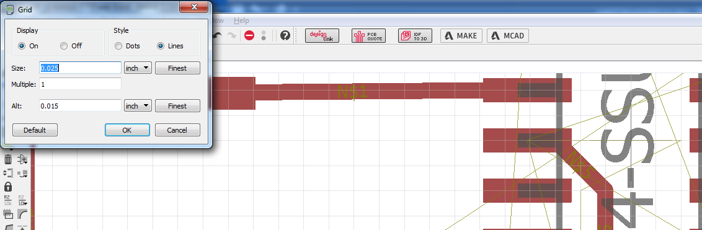Click the Undo arrow in toolbar

click(x=218, y=36)
